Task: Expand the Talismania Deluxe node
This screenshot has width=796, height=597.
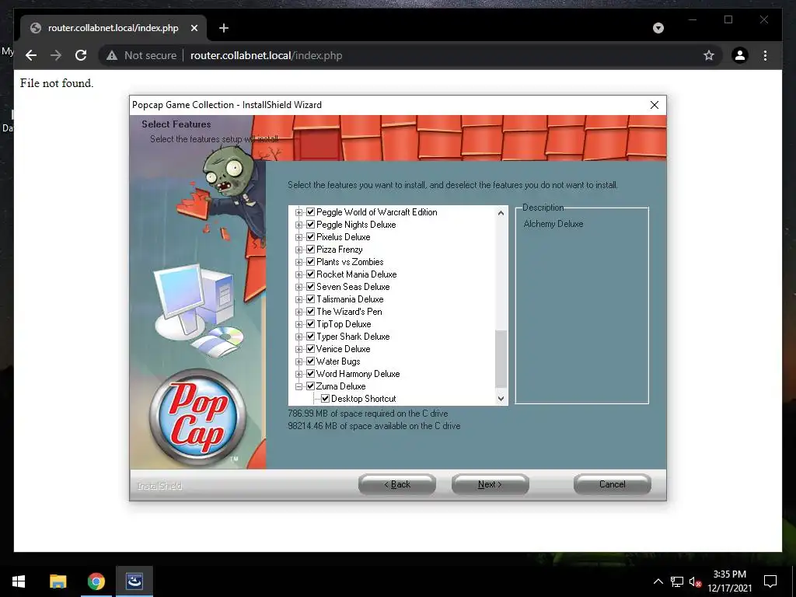Action: pos(298,299)
